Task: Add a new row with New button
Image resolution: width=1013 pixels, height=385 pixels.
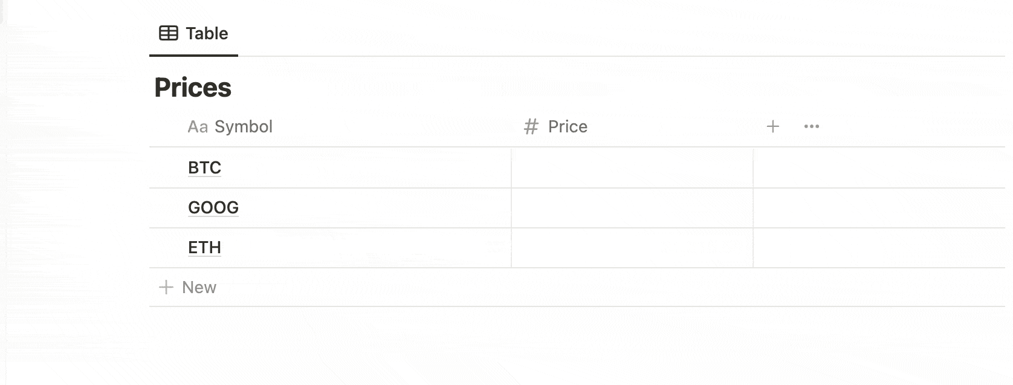Action: tap(187, 287)
